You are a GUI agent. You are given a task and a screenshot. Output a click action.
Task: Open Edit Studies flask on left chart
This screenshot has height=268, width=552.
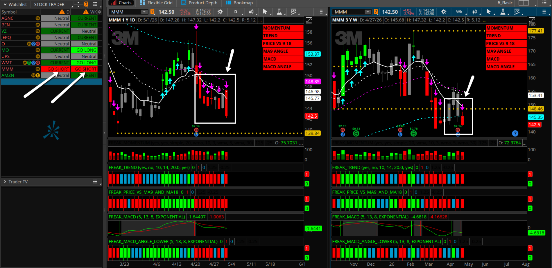(x=279, y=12)
